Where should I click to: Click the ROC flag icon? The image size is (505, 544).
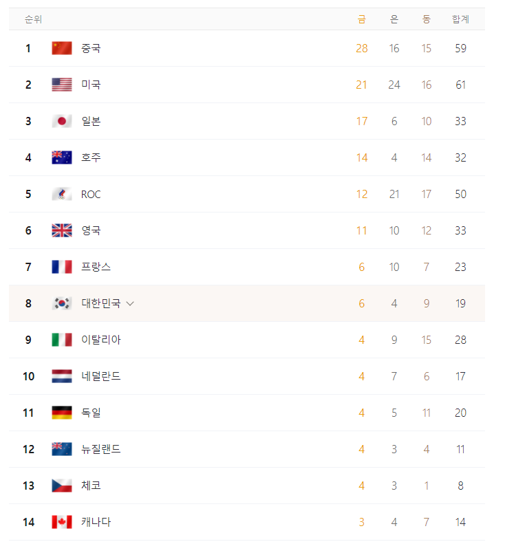(x=62, y=194)
